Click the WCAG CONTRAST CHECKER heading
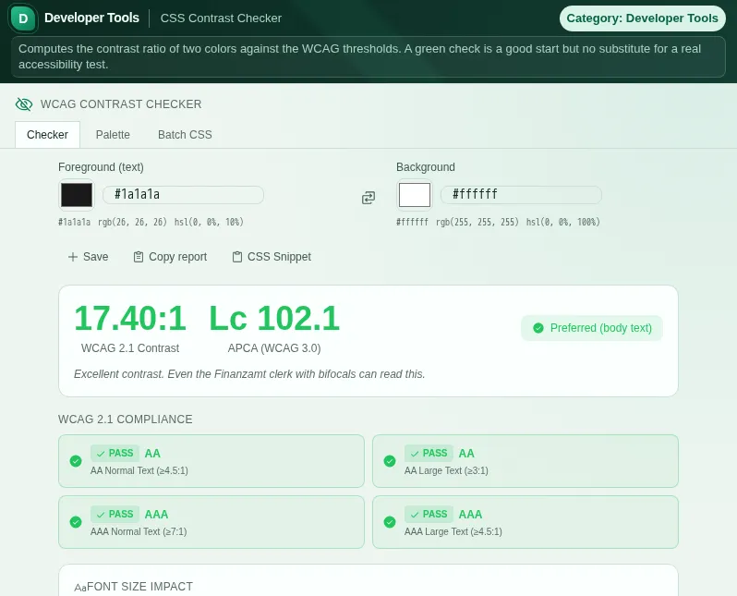This screenshot has width=737, height=596. click(x=121, y=104)
